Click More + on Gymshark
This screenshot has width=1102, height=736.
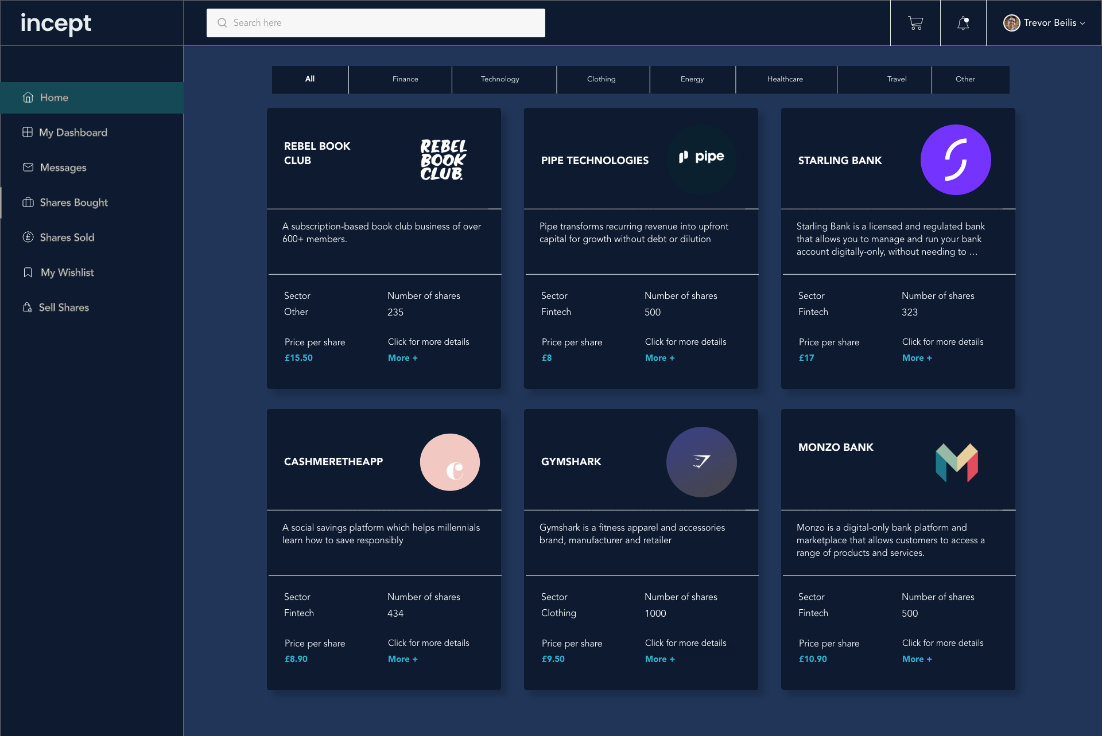660,659
